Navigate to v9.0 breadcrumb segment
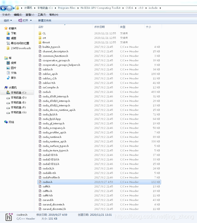This screenshot has width=197, height=223. 141,8
